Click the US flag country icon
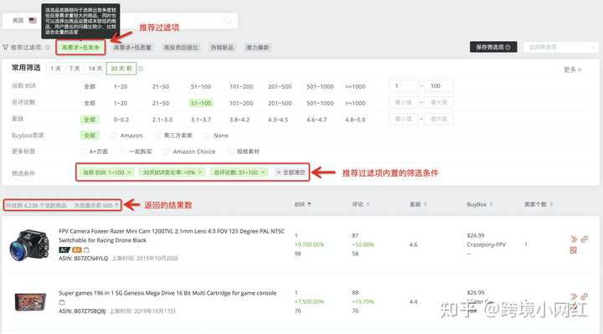Image resolution: width=603 pixels, height=334 pixels. (33, 20)
